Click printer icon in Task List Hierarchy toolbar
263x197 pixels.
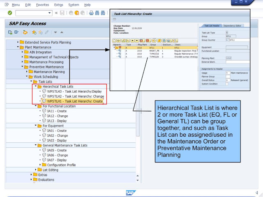pos(169,41)
